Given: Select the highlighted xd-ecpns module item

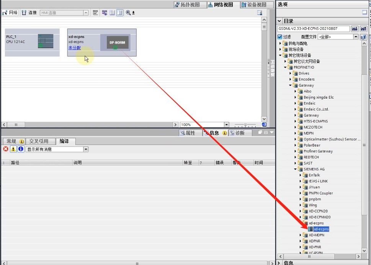Looking at the screenshot, I should (321, 229).
